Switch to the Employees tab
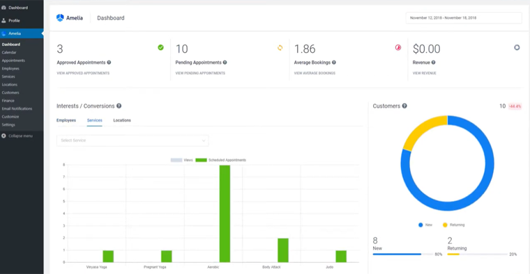The image size is (530, 274). pos(66,120)
